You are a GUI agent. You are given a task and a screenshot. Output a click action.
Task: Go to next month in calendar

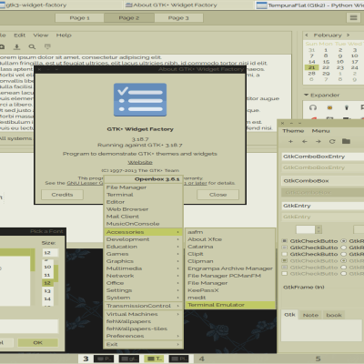(x=348, y=35)
